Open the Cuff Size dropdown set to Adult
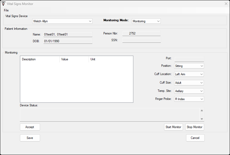Screen dimensions: 230x155 click(x=189, y=83)
